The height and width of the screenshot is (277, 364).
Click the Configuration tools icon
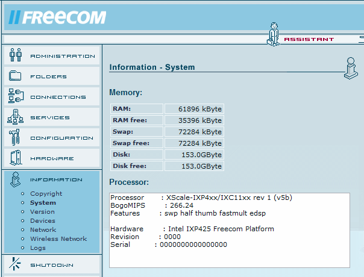coord(16,138)
